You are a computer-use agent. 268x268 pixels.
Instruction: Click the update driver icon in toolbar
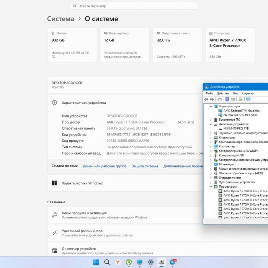click(x=240, y=100)
